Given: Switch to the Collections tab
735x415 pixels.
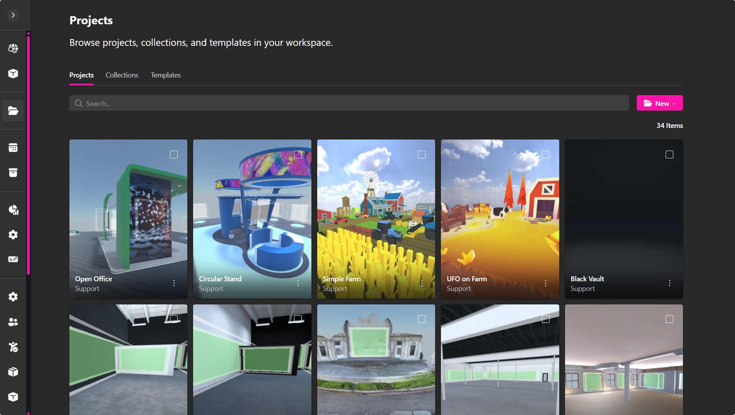Looking at the screenshot, I should (122, 75).
